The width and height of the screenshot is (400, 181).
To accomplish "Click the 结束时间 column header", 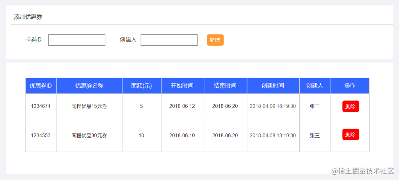I will coord(225,86).
